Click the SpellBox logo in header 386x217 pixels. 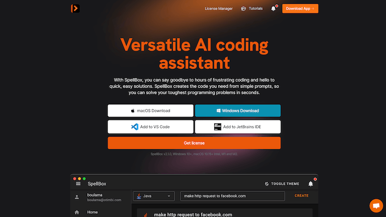point(75,8)
